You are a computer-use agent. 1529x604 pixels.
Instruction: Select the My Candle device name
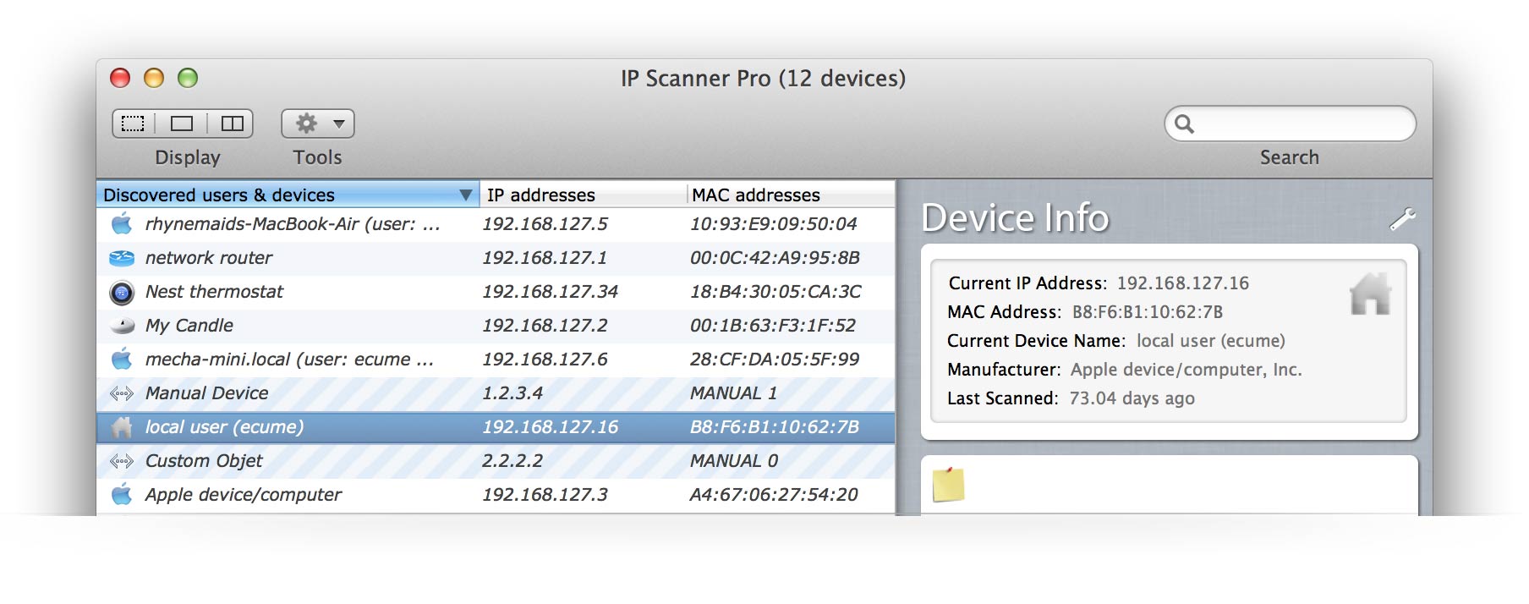(189, 326)
